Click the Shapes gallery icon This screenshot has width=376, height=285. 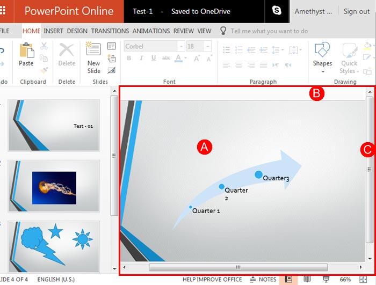[x=322, y=49]
